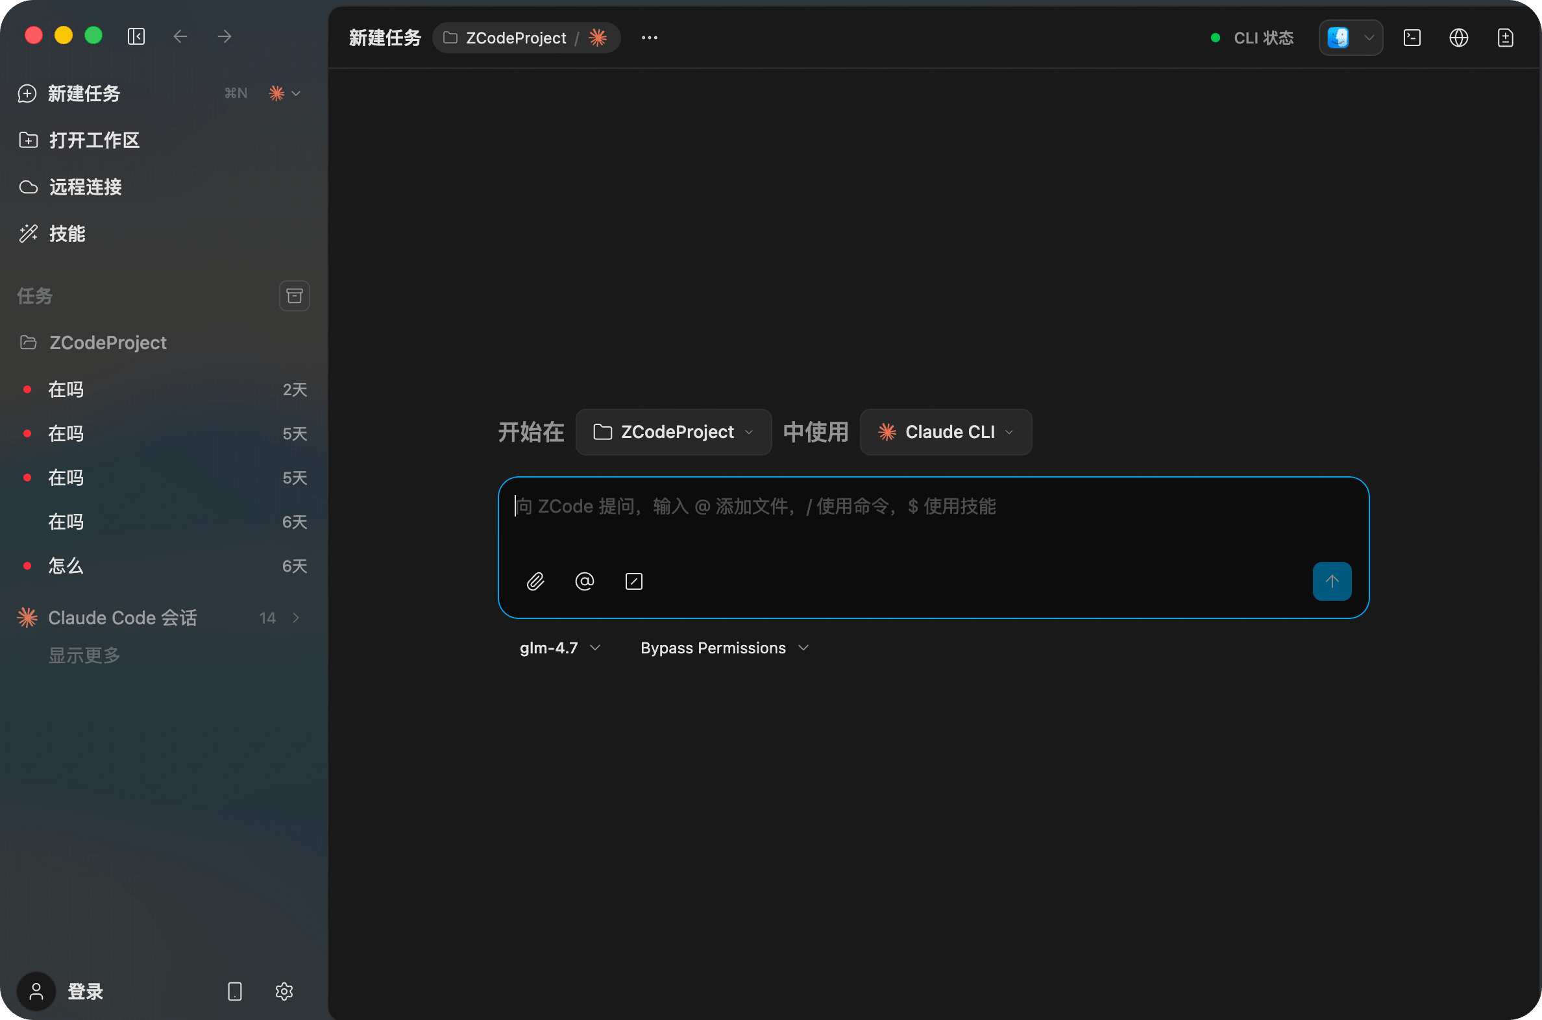This screenshot has width=1542, height=1020.
Task: Click the slash command icon
Action: tap(633, 581)
